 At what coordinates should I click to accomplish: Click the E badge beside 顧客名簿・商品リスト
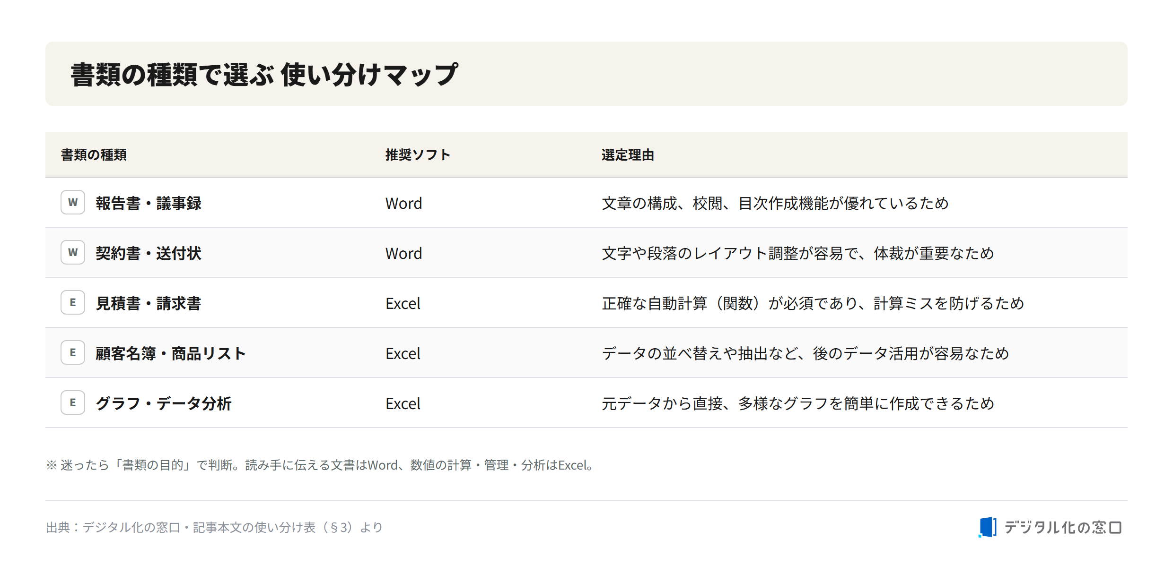coord(73,352)
